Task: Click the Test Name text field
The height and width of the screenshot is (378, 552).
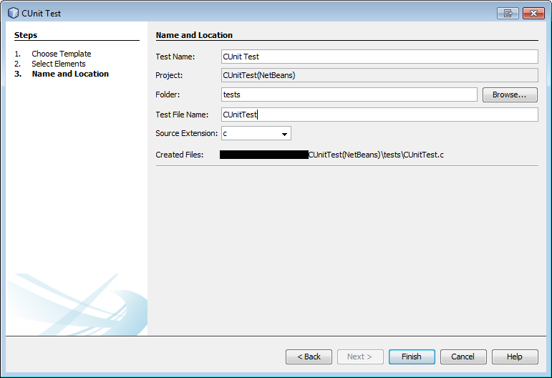Action: (379, 57)
